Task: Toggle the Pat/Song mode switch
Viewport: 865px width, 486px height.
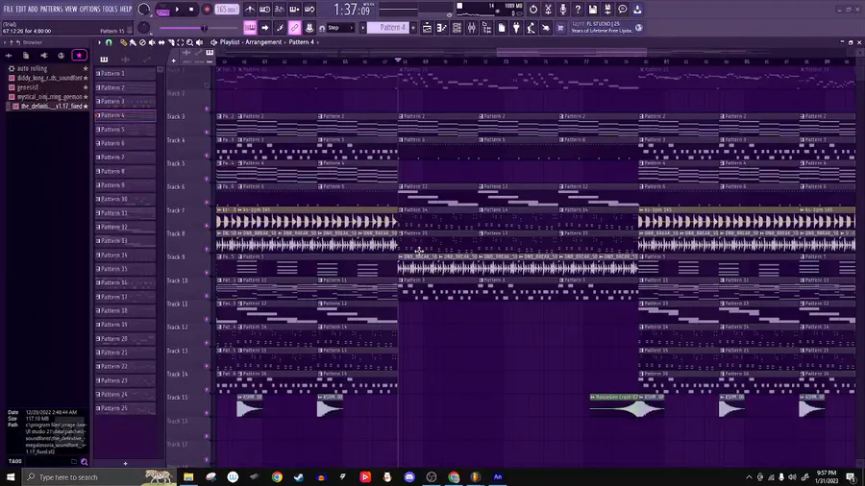Action: 162,10
